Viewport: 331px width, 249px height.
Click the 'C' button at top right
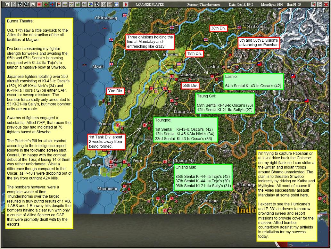tap(319, 4)
